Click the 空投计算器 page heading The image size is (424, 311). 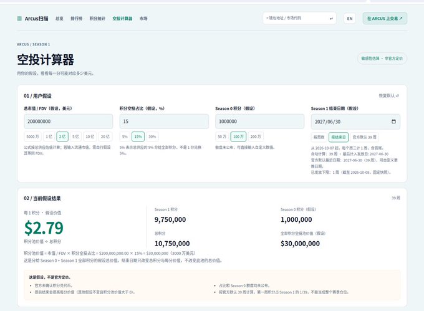[x=46, y=60]
